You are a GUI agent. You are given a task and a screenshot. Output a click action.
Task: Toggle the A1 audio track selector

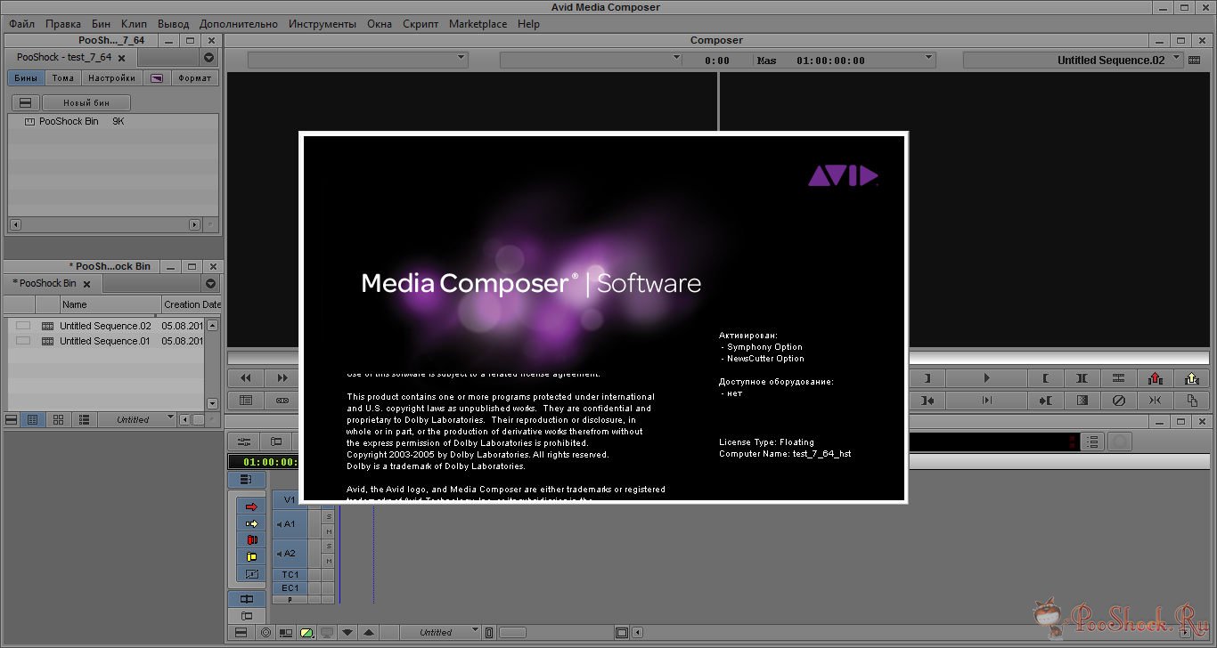[290, 524]
